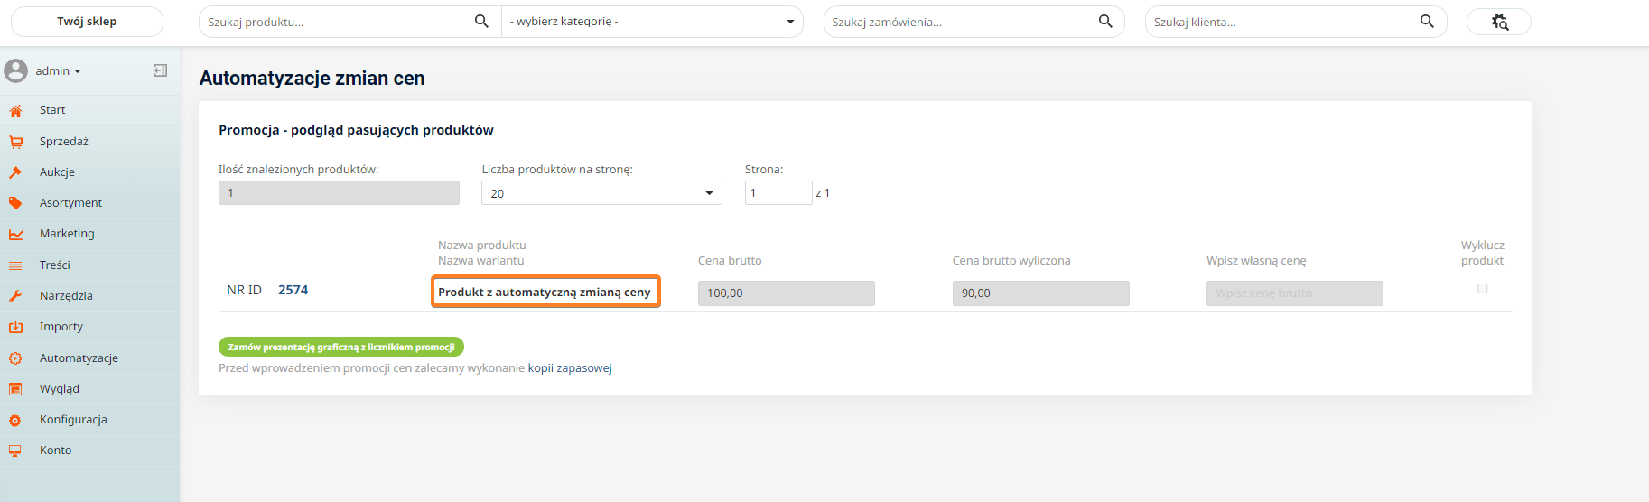Click the Strona page number field
The height and width of the screenshot is (502, 1649).
pyautogui.click(x=778, y=193)
